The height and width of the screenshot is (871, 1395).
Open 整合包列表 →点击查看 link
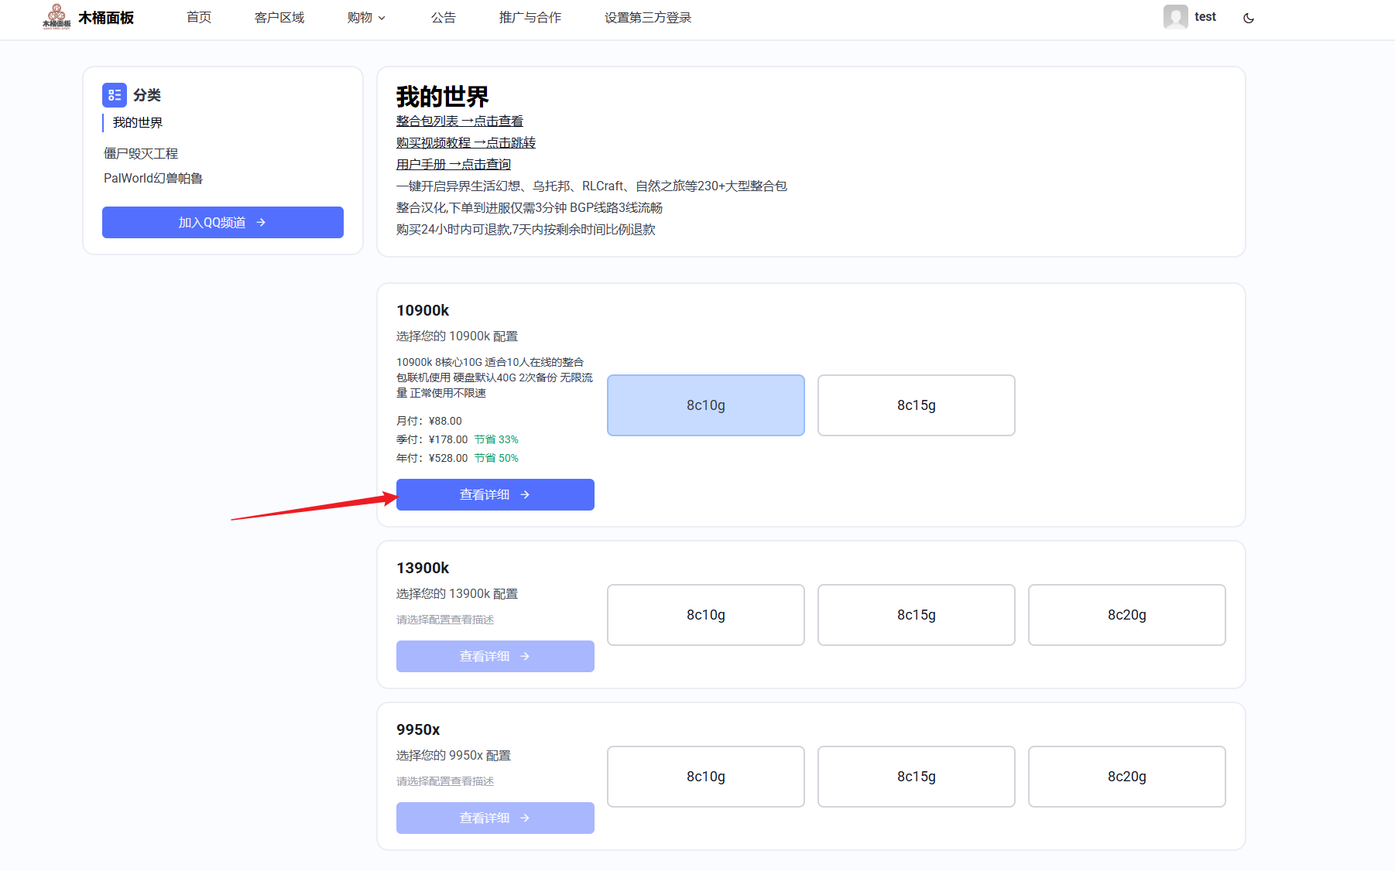tap(460, 121)
